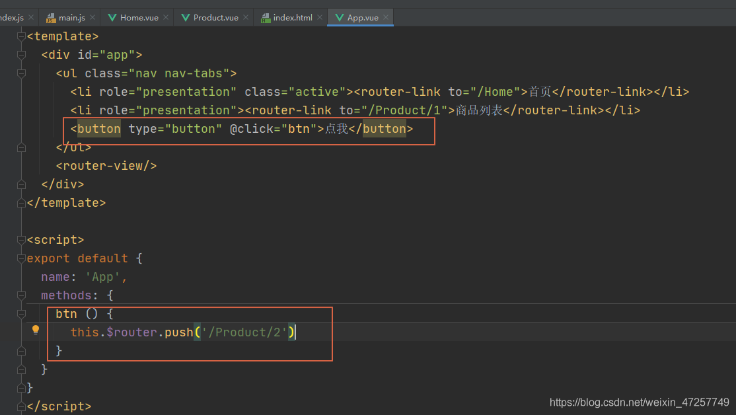Collapse the <template> block fold marker
The height and width of the screenshot is (415, 736).
(x=21, y=36)
